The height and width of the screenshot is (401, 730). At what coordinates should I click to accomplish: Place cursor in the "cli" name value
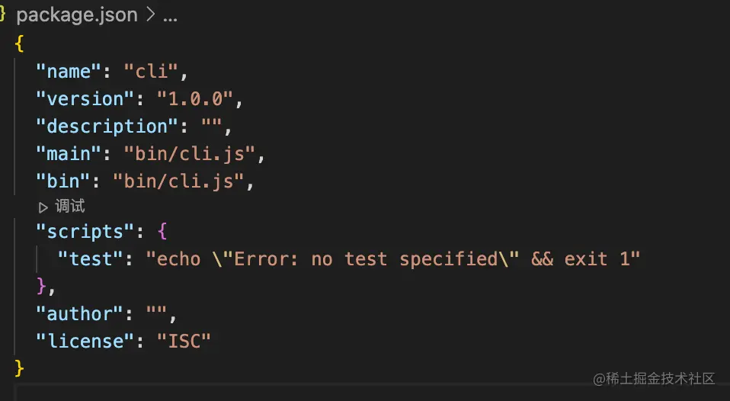tap(151, 72)
